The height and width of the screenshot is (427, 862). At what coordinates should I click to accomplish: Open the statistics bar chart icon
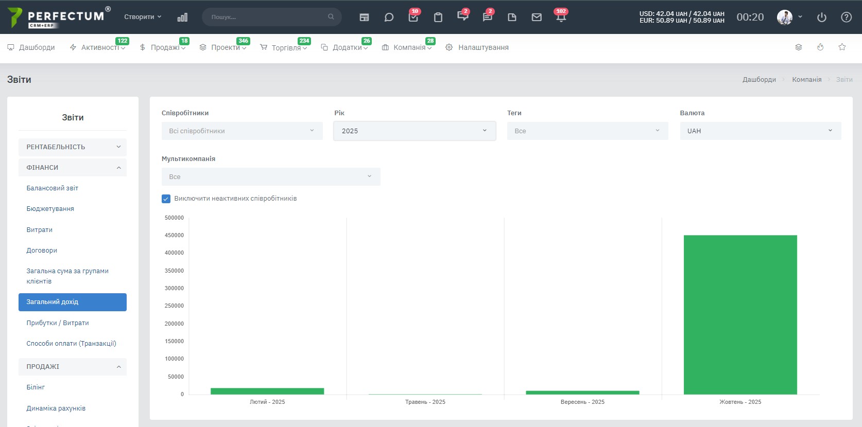[x=182, y=17]
